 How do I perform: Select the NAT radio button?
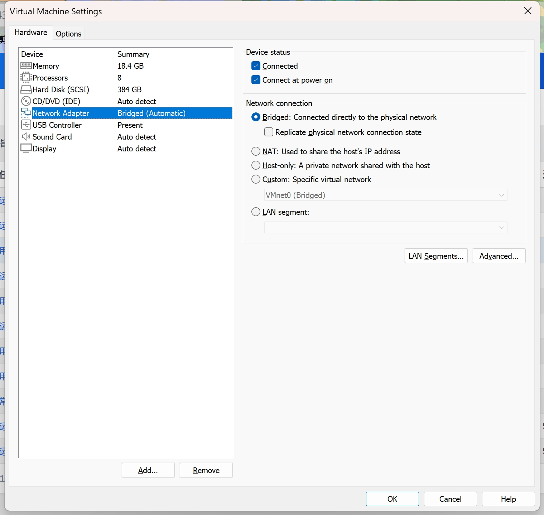[x=256, y=151]
